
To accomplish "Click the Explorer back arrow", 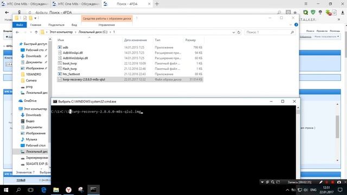I will click(17, 32).
